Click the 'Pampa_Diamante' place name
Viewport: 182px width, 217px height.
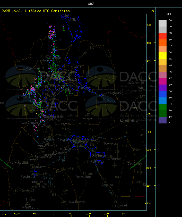coord(46,145)
